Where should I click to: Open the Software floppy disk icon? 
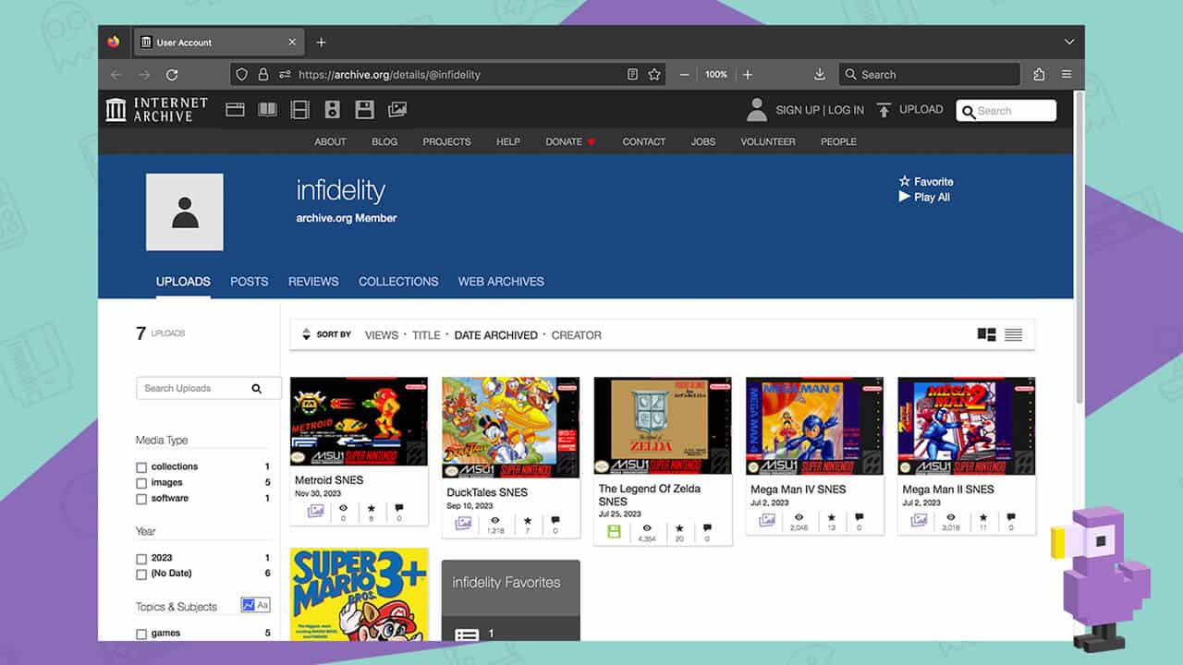[365, 110]
